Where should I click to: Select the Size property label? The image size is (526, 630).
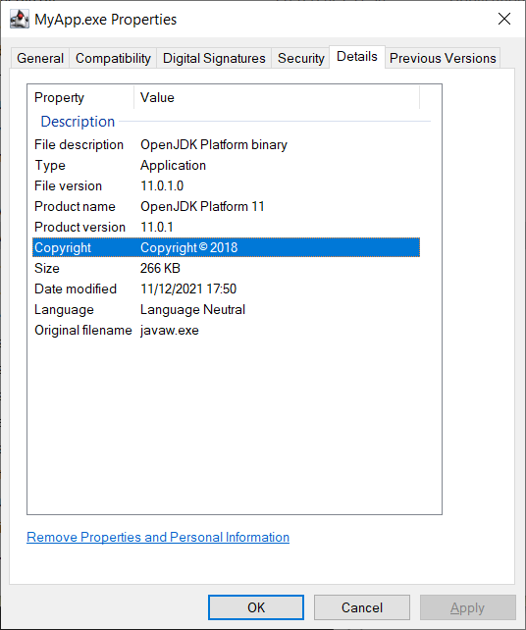47,269
